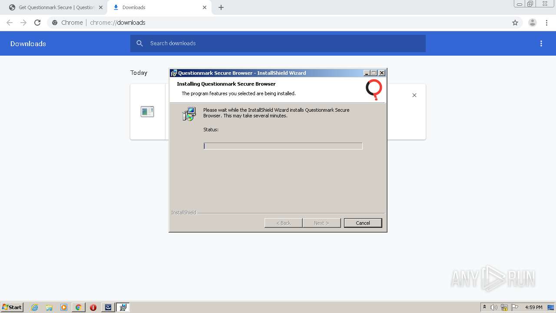The height and width of the screenshot is (313, 556).
Task: Open a new Chrome tab
Action: click(221, 7)
